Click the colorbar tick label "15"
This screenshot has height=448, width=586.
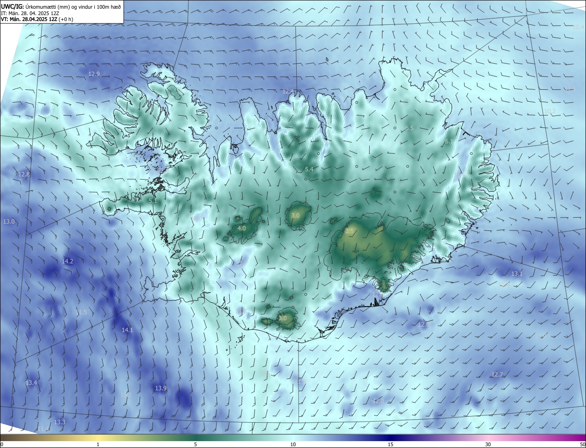click(391, 444)
